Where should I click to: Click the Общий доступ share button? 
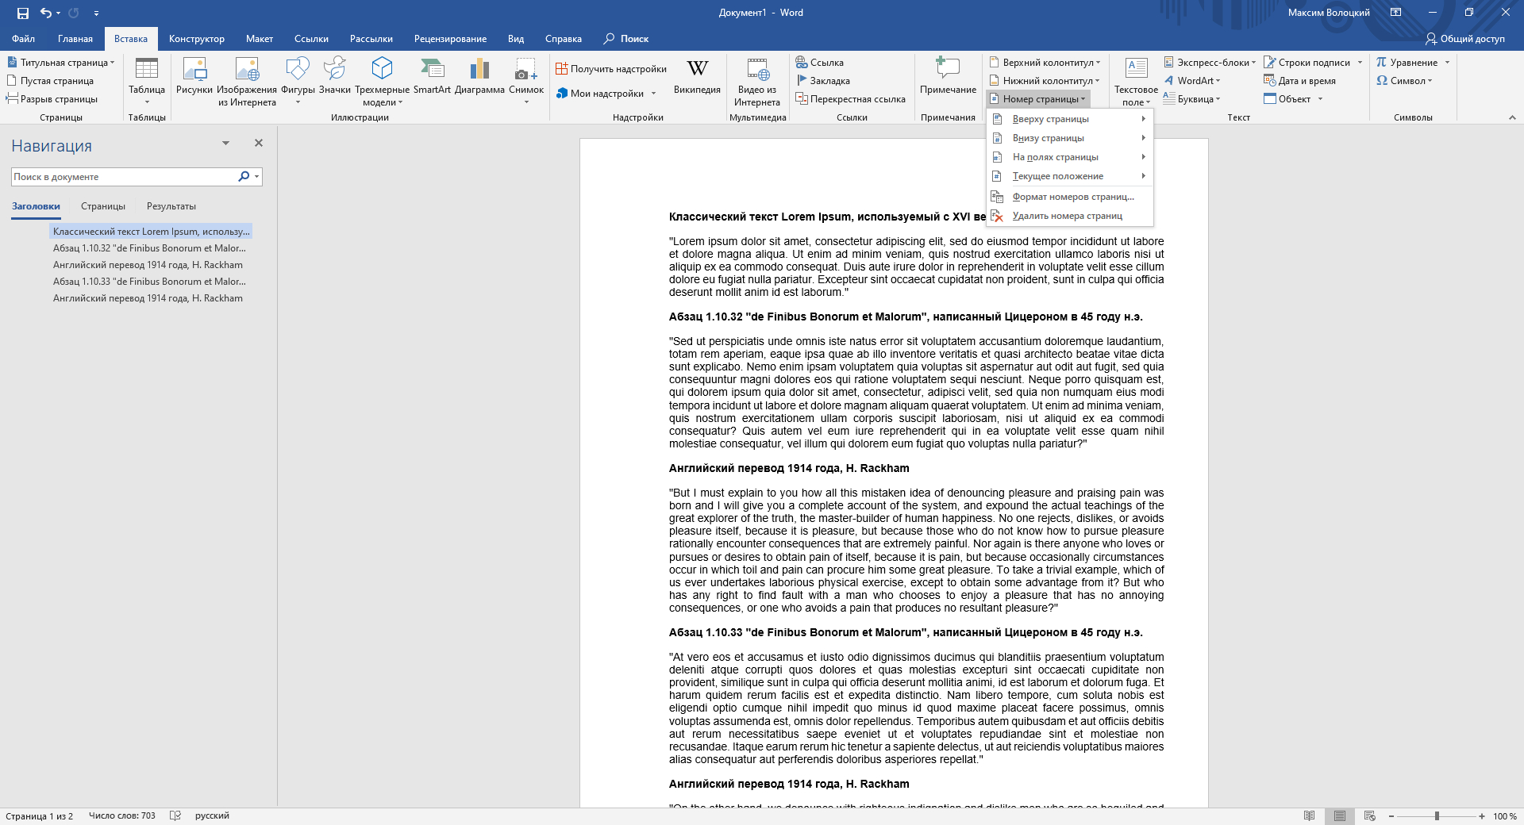(1465, 39)
